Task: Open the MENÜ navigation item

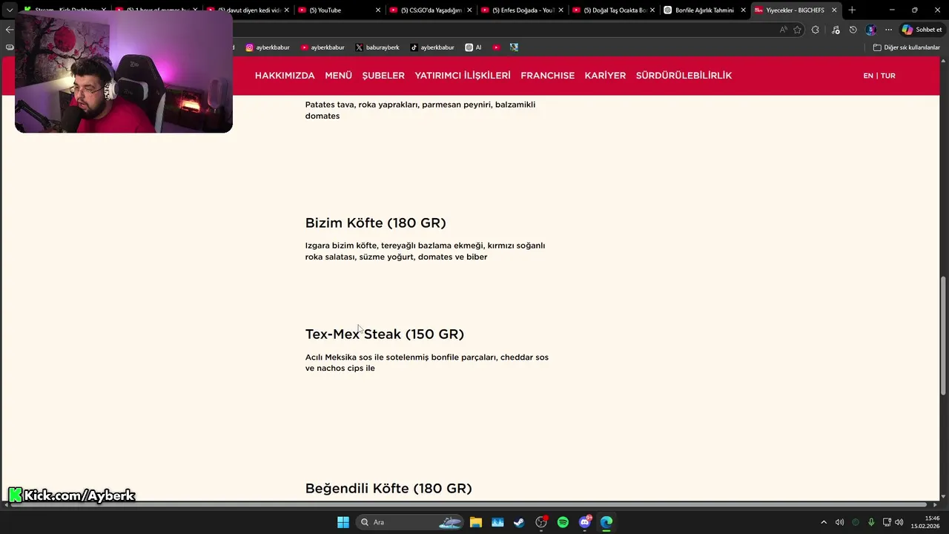Action: coord(338,76)
